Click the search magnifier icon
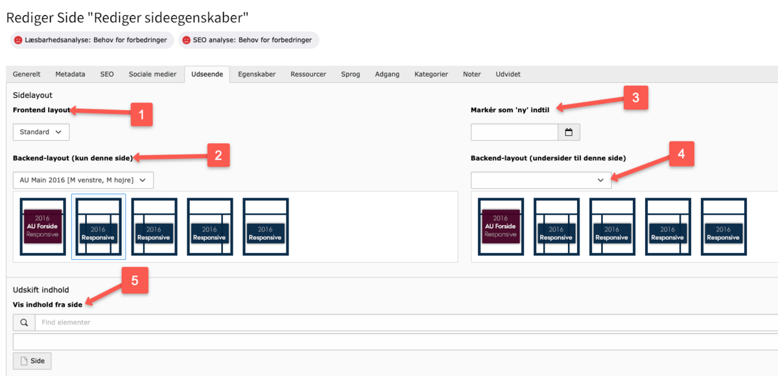 pos(24,322)
